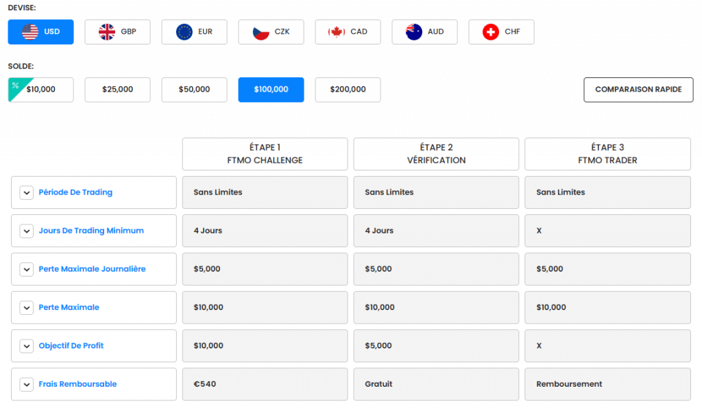
Task: Choose the $200,000 account balance
Action: coord(348,90)
